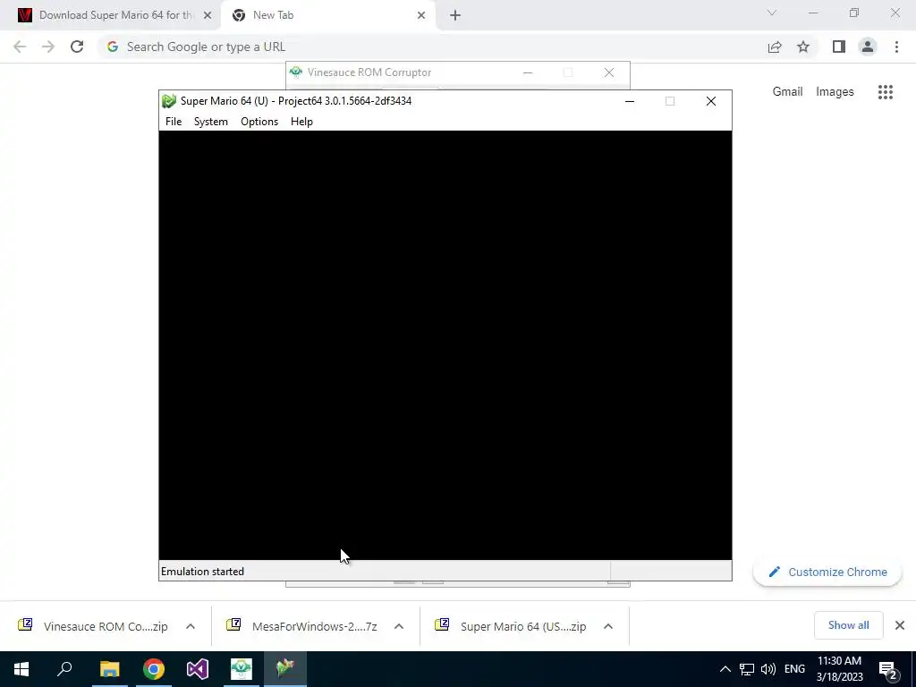Click the Vinesauce ROM Co....zip file icon
Screen dimensions: 916x687
[x=25, y=625]
